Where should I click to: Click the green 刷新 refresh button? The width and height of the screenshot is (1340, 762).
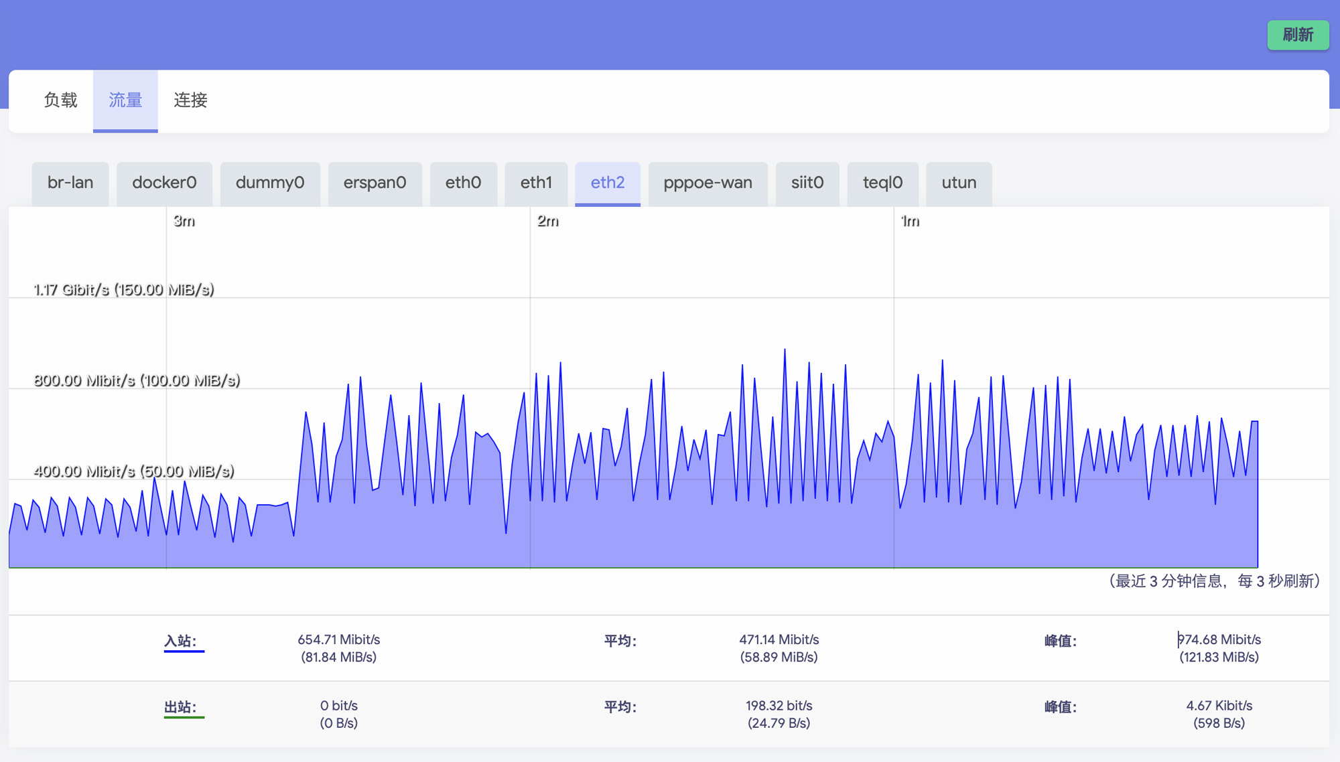pos(1297,35)
